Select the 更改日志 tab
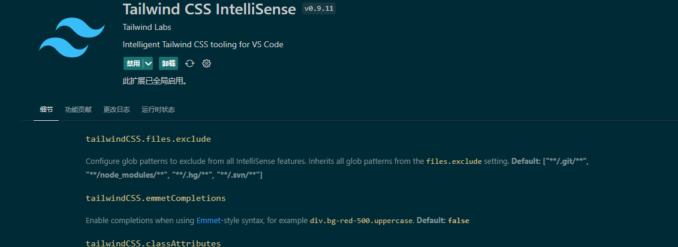This screenshot has width=678, height=247. coord(116,110)
